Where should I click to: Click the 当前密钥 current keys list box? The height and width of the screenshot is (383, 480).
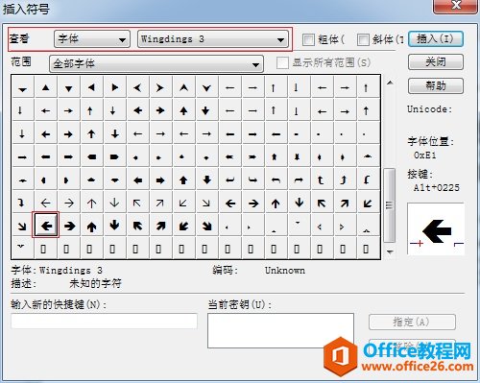click(280, 330)
